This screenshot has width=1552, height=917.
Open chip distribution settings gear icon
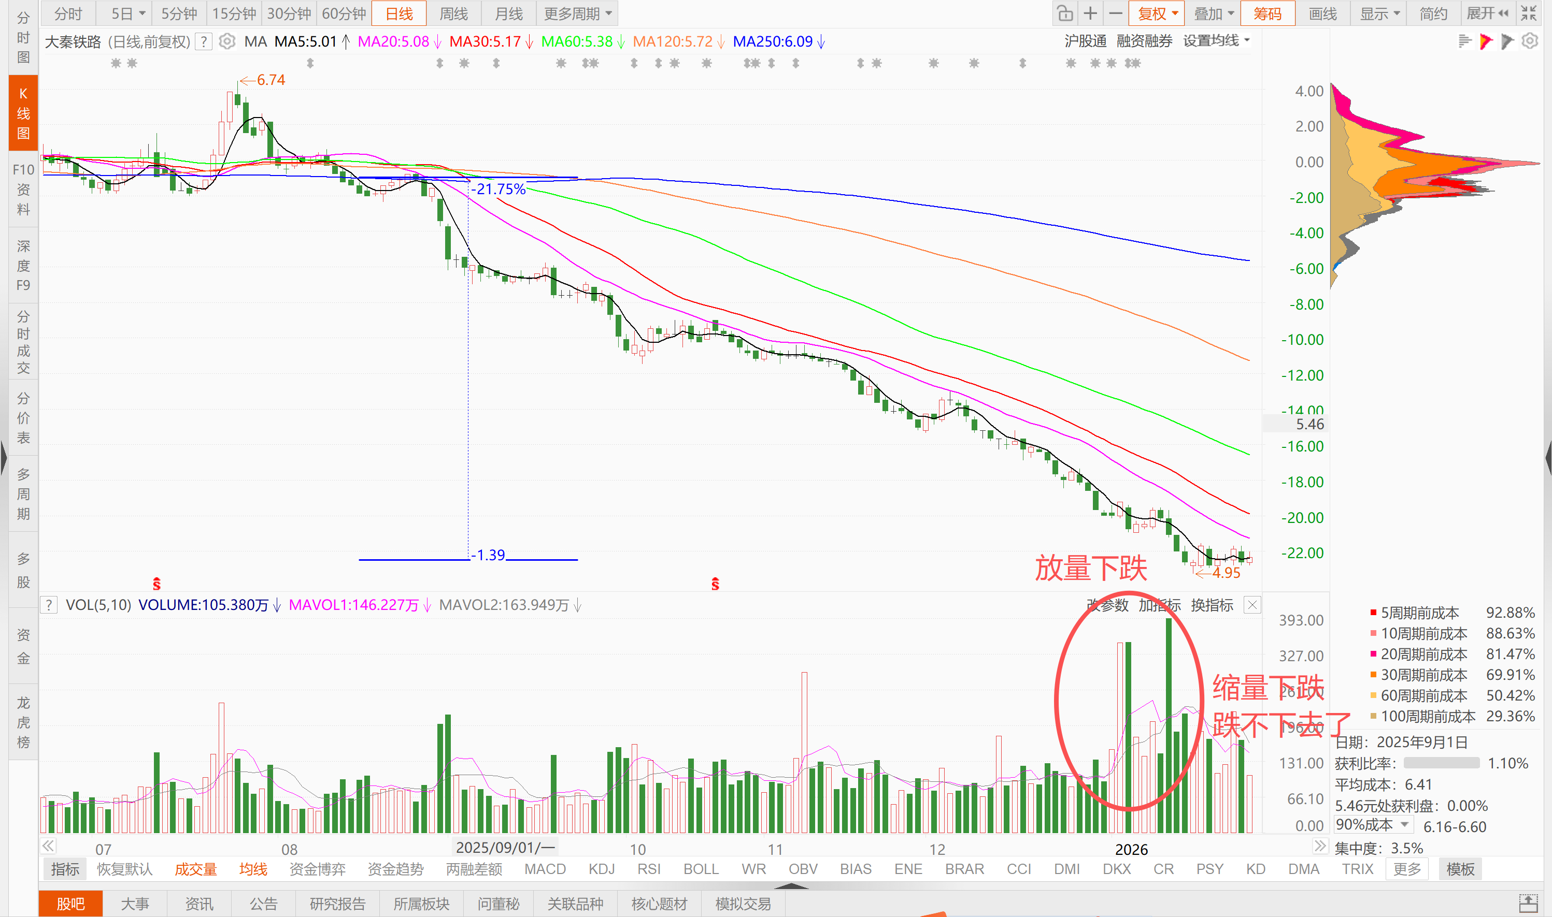1530,41
